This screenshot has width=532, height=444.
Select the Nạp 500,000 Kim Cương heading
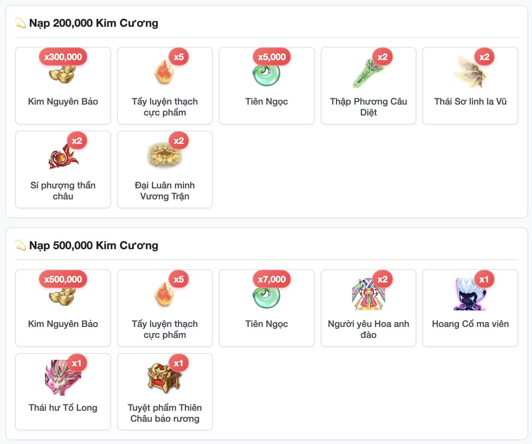pos(94,245)
